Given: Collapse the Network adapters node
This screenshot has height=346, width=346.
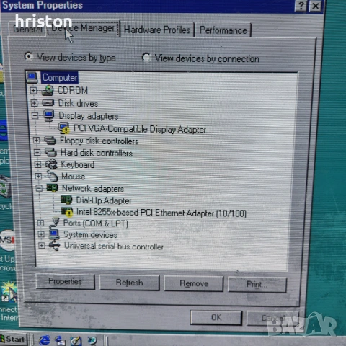Looking at the screenshot, I should [39, 188].
